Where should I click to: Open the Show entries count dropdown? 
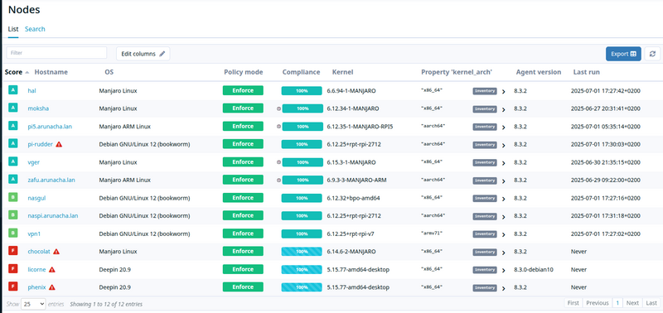33,304
